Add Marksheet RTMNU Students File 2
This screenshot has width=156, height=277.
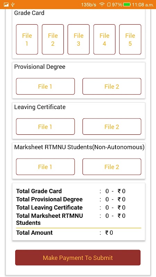(x=112, y=167)
